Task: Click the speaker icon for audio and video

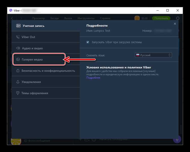Action: click(18, 48)
